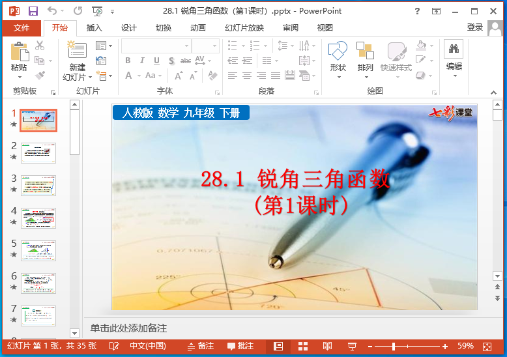The image size is (507, 357).
Task: Start slideshow from beginning via quick access icon
Action: coord(97,11)
